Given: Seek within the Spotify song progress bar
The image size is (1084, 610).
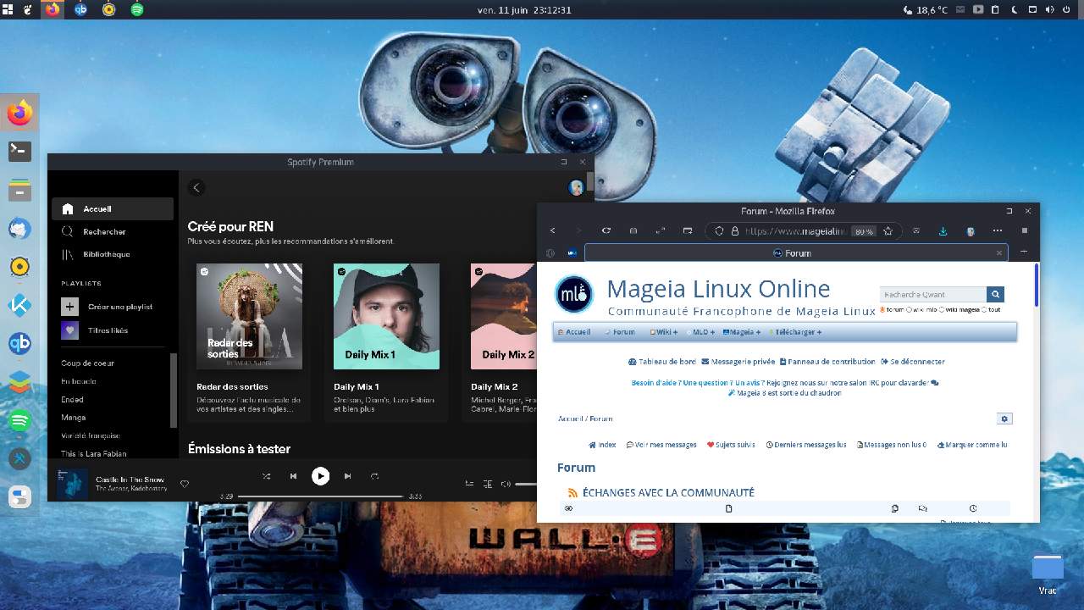Looking at the screenshot, I should [x=320, y=496].
